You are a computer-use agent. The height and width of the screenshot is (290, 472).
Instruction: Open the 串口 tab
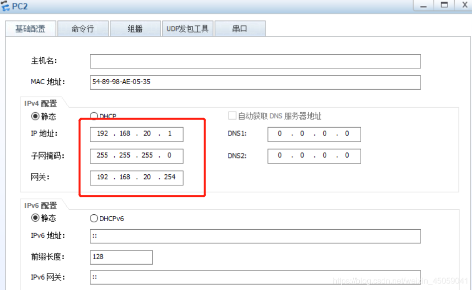(240, 28)
